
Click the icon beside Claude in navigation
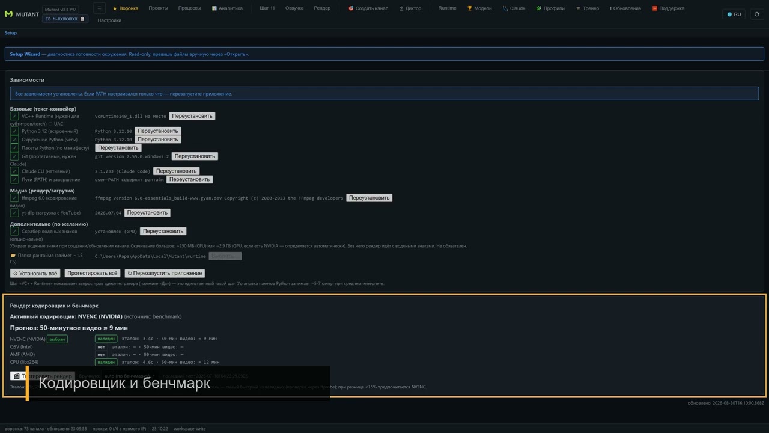[x=505, y=8]
